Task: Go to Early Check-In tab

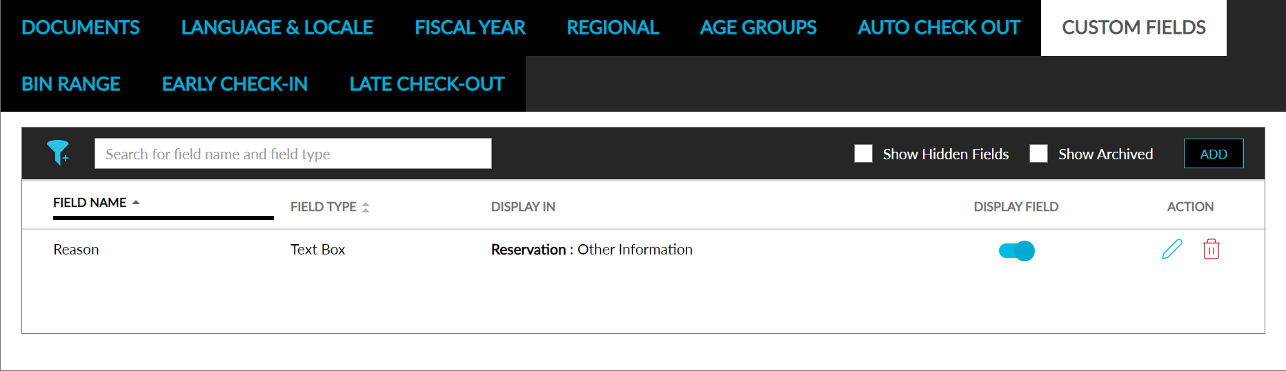Action: pyautogui.click(x=235, y=84)
